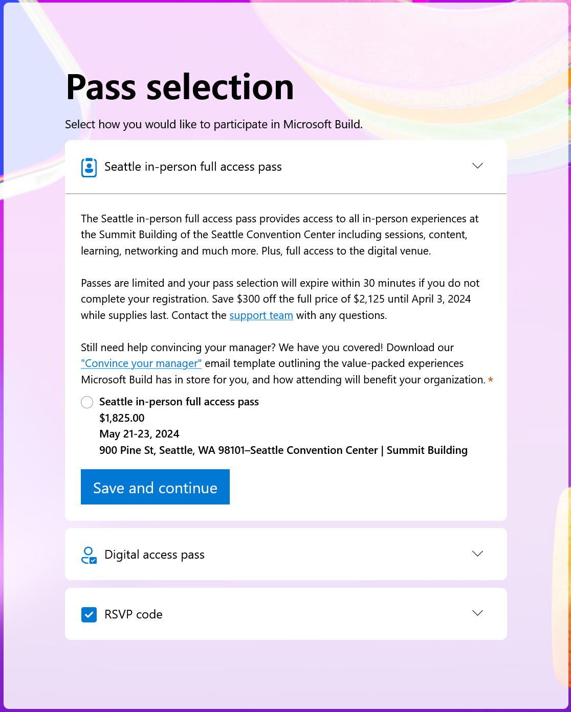This screenshot has height=712, width=571.
Task: Open the support team link
Action: (261, 315)
